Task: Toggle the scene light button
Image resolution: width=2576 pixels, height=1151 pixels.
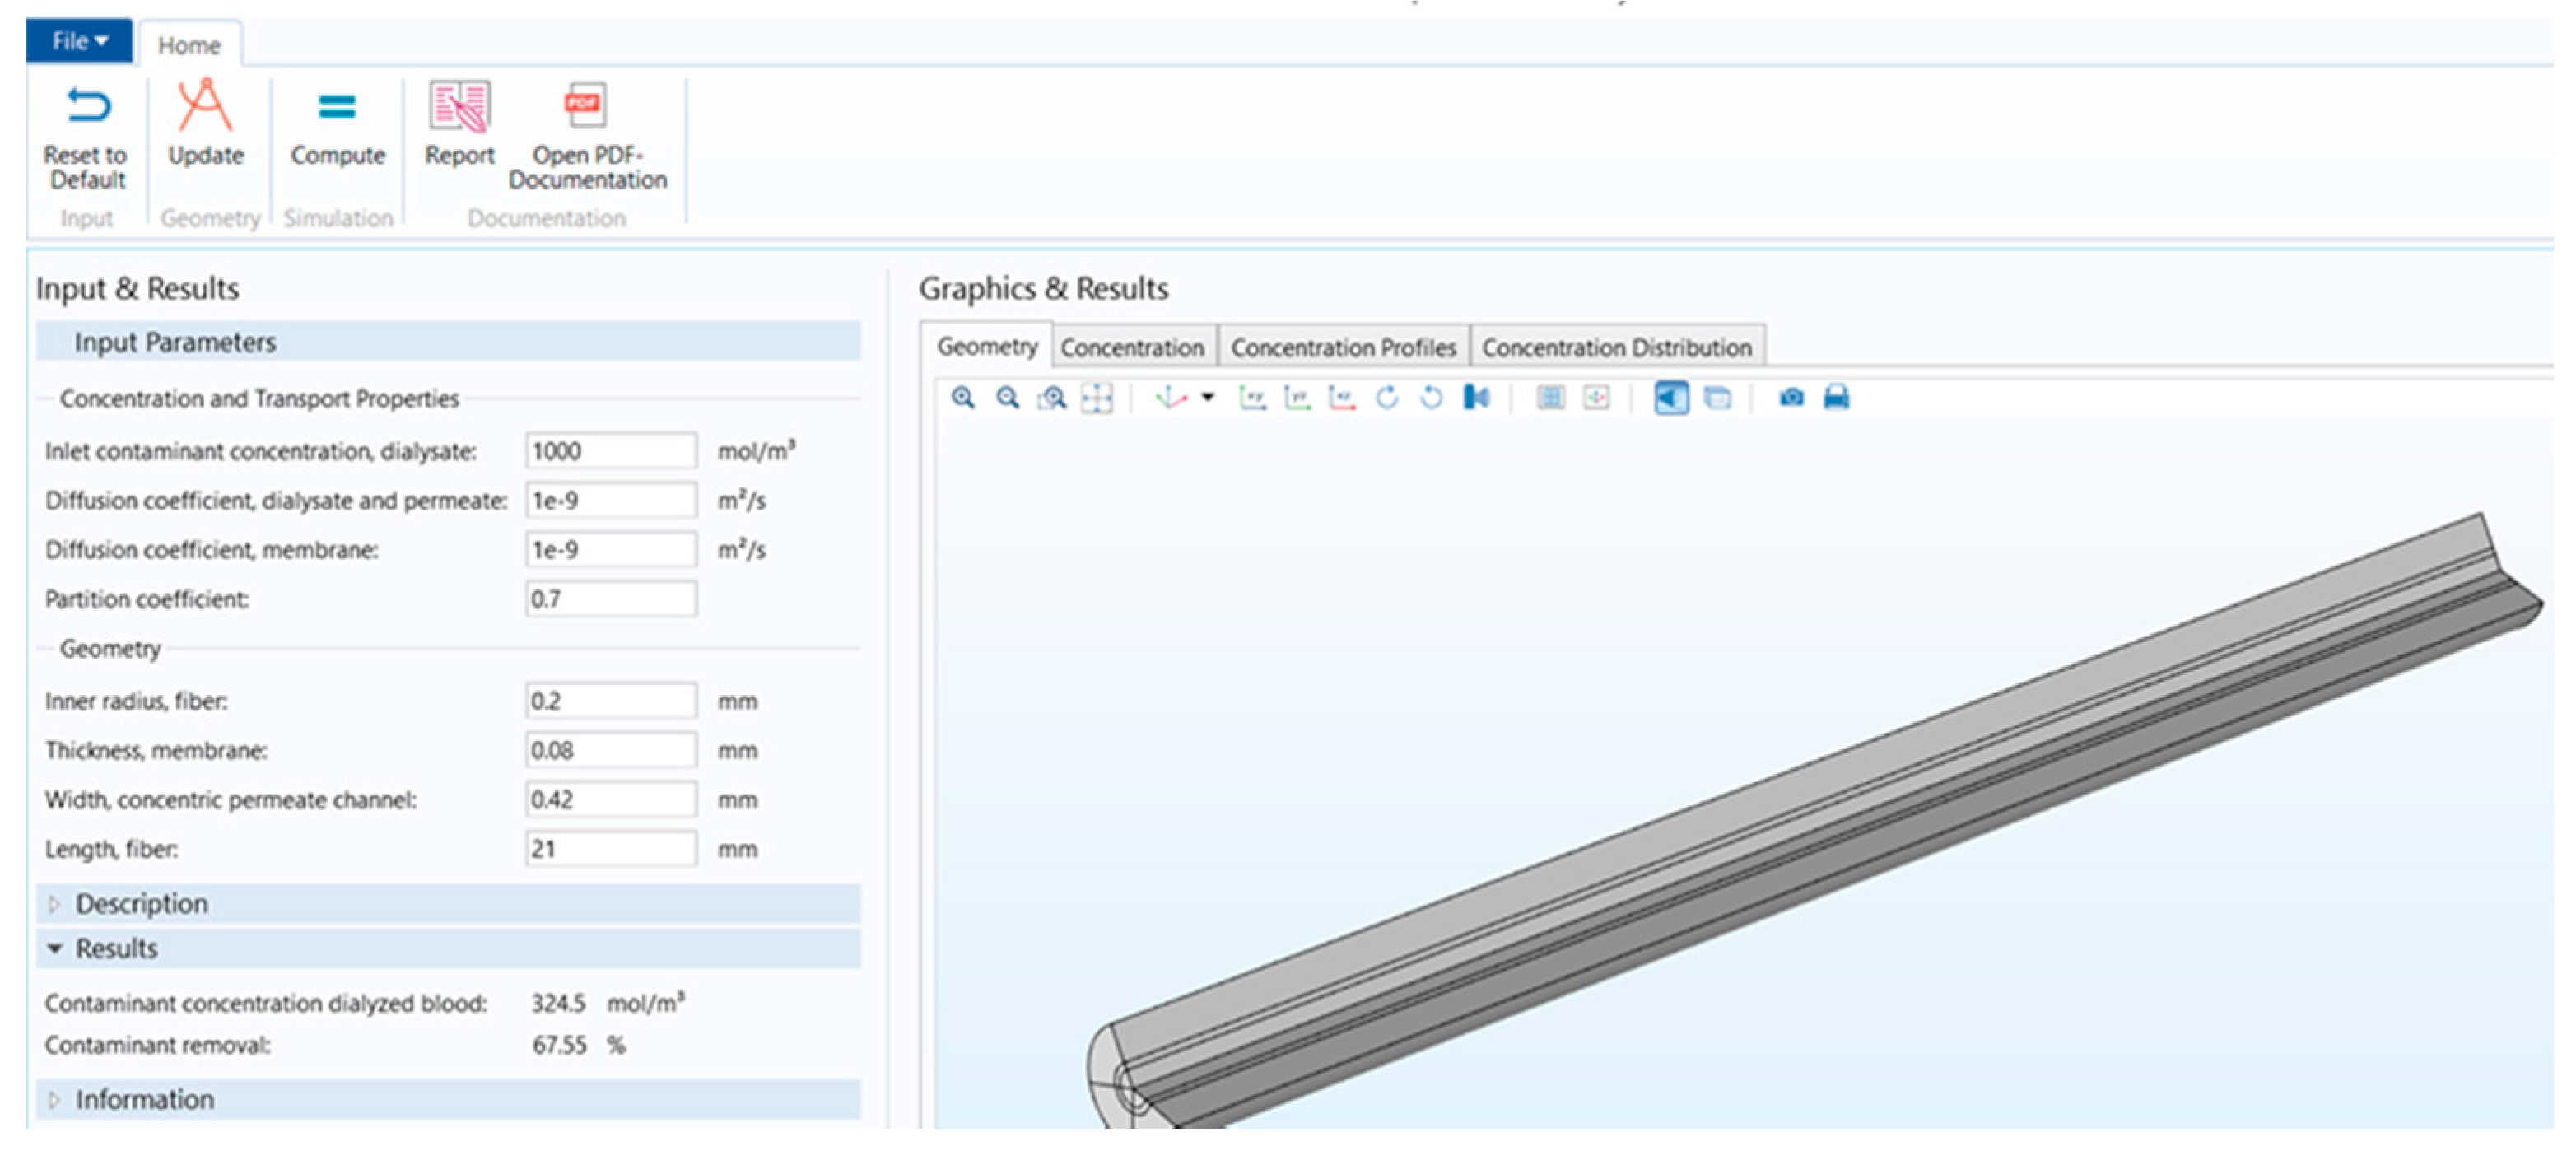Action: 1671,398
